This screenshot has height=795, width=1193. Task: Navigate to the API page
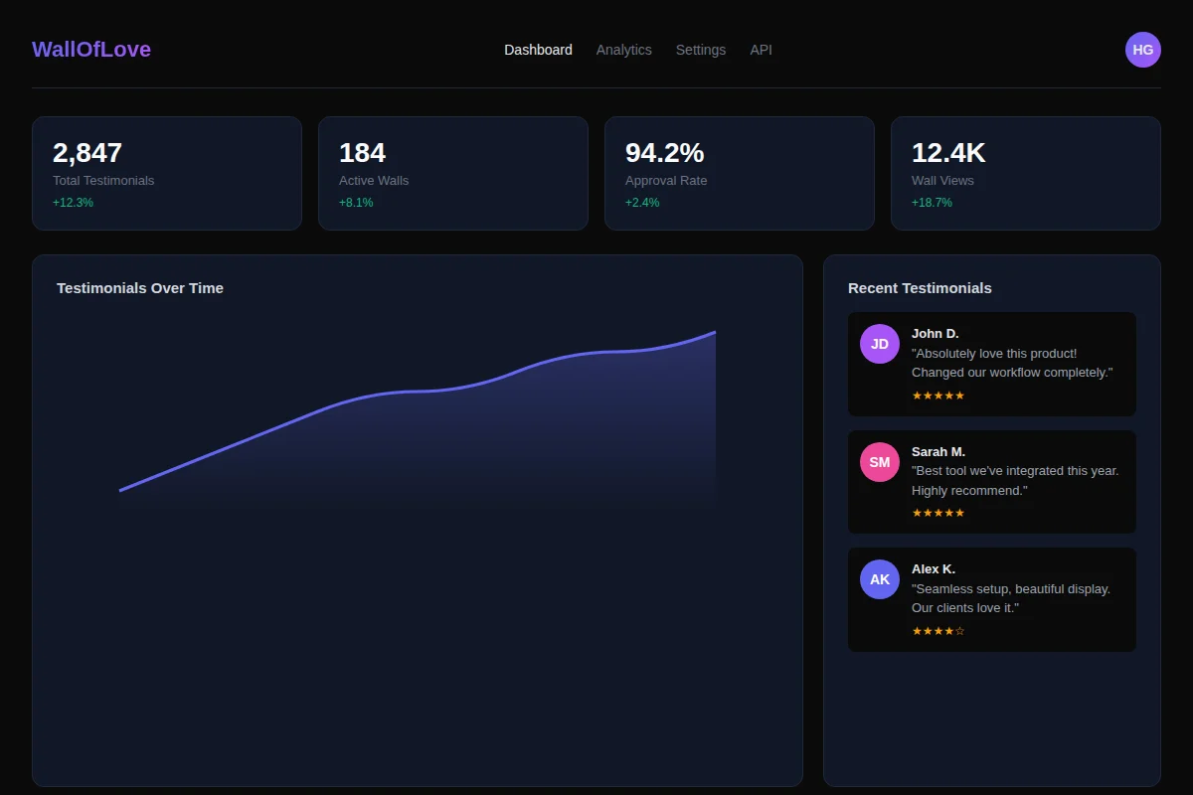(761, 49)
